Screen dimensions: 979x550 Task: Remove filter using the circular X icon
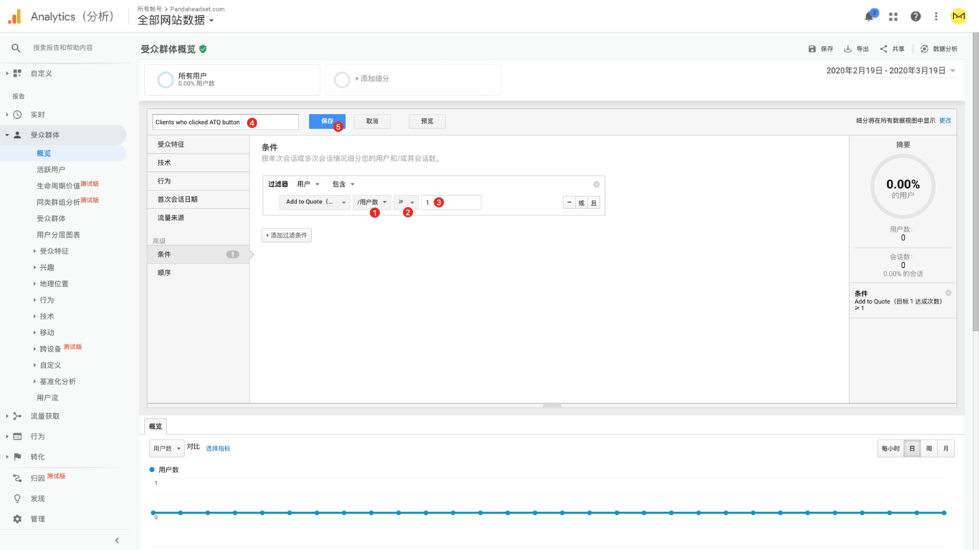pos(596,184)
